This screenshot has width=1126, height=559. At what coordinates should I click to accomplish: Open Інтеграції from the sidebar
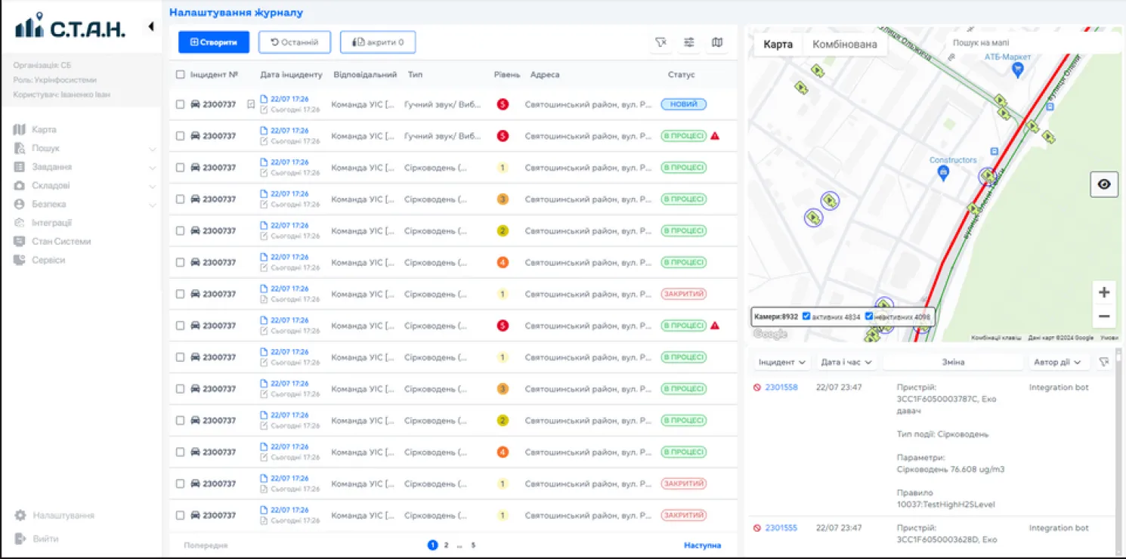point(52,223)
